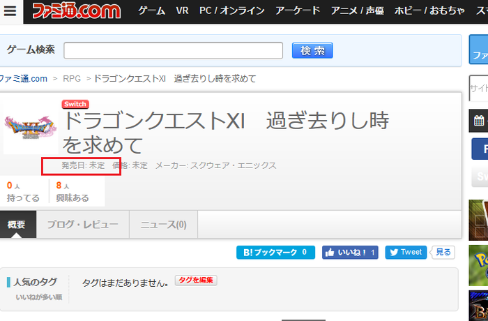The image size is (488, 321).
Task: Open the アニメ / 声優 navigation item
Action: 357,11
